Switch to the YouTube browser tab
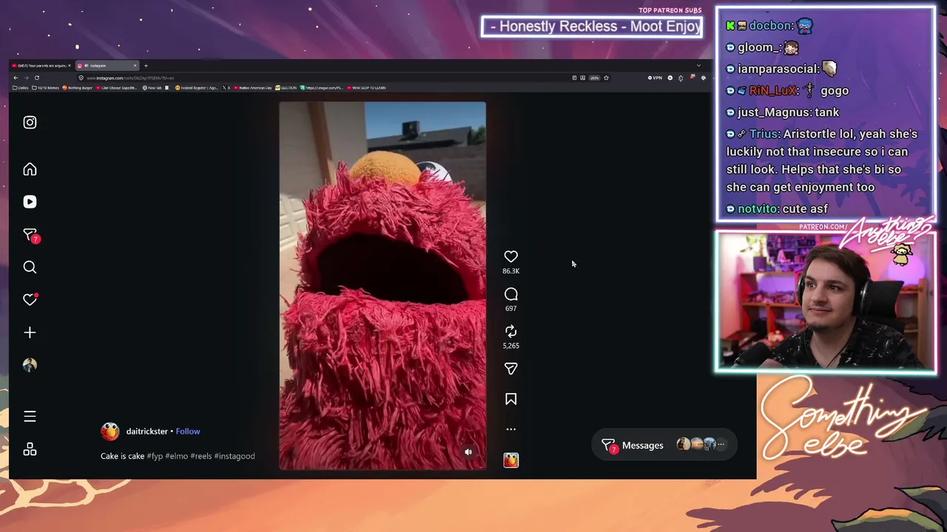 [41, 66]
